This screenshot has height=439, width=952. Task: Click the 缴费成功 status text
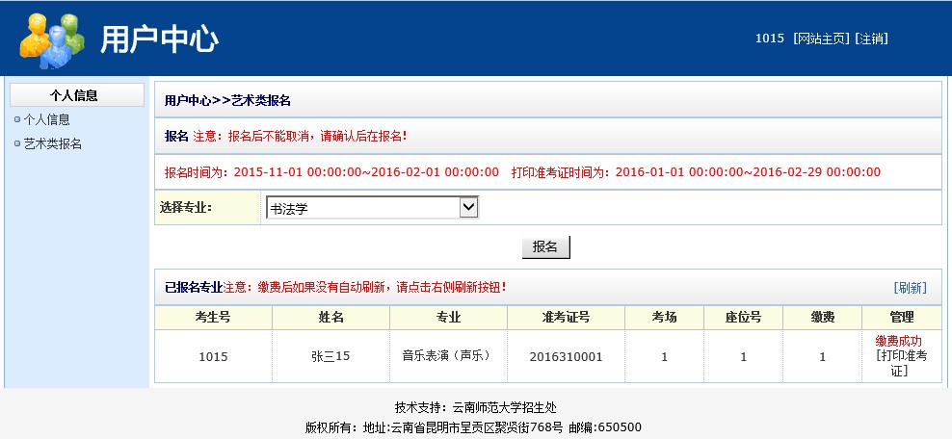(898, 342)
